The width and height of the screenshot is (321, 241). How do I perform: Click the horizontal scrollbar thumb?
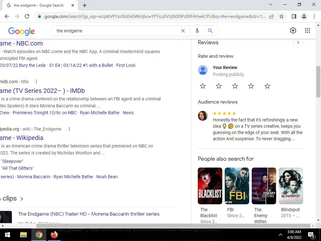(x=173, y=226)
